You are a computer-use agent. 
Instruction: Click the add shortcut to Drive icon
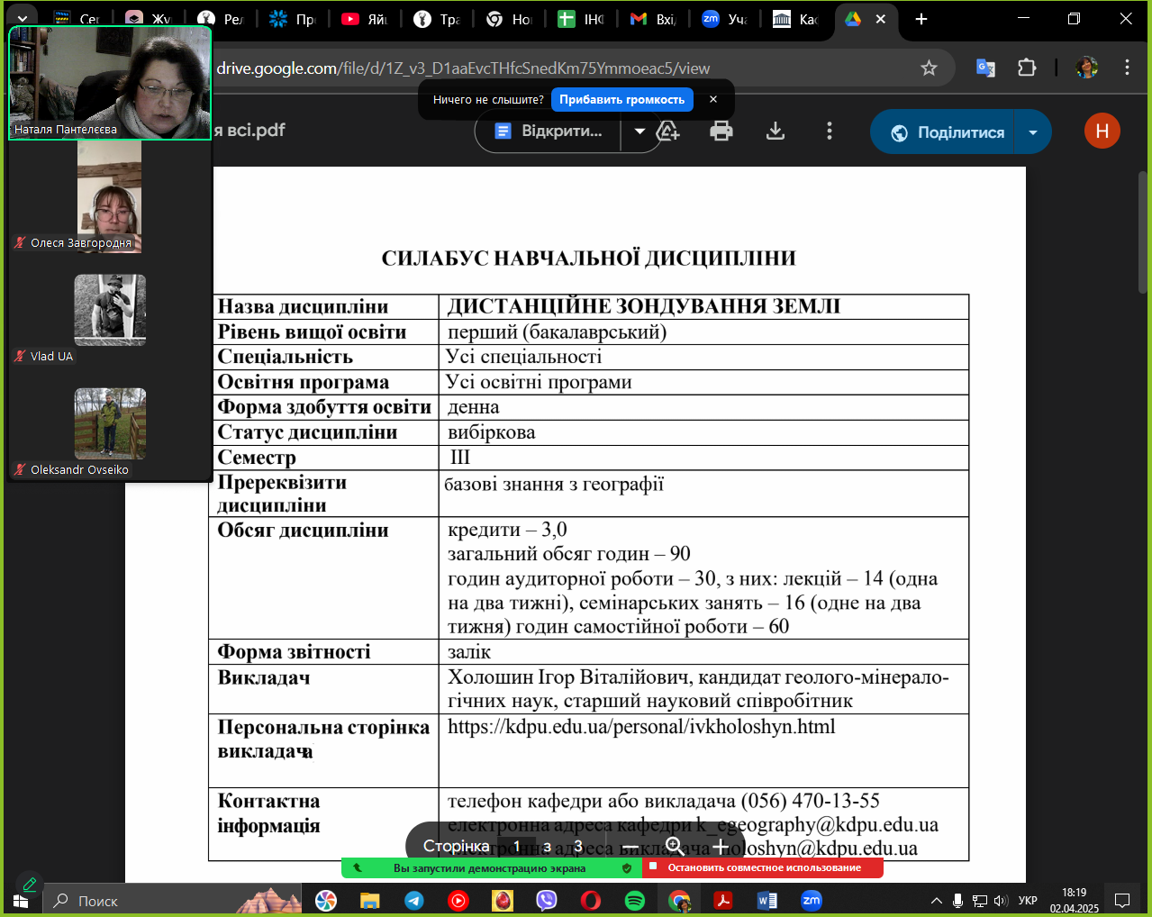pyautogui.click(x=668, y=132)
